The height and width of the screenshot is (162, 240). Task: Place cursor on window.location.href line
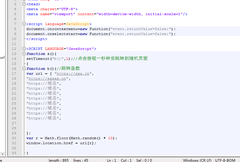[61, 143]
